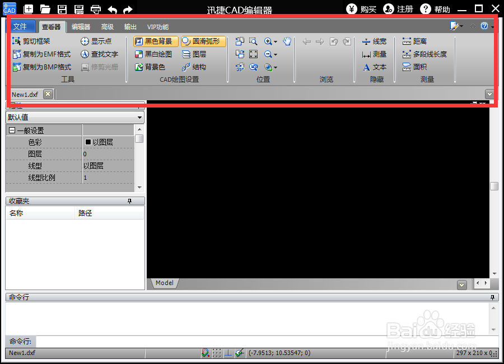
Task: Open the 高级 advanced tab
Action: [108, 27]
